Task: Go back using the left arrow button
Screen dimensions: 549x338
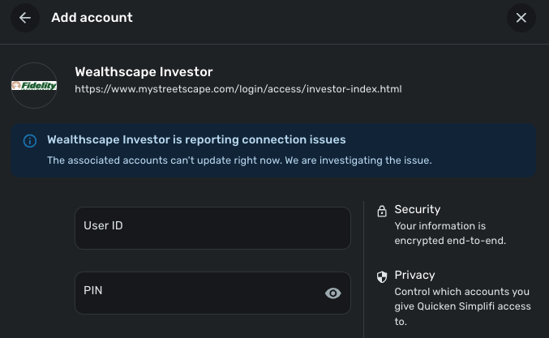Action: [25, 18]
